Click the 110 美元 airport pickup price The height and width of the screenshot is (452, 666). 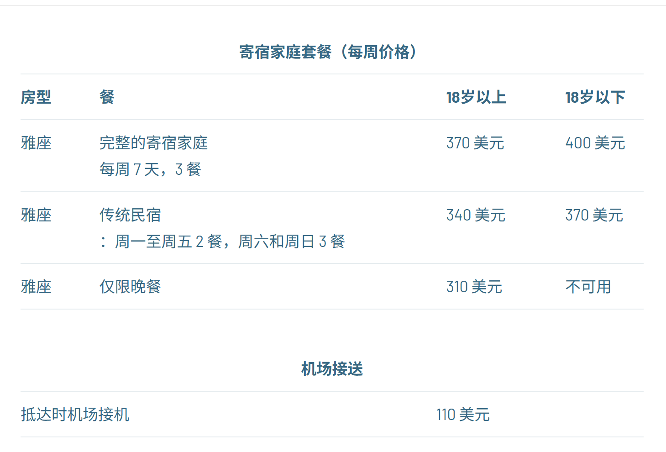463,415
